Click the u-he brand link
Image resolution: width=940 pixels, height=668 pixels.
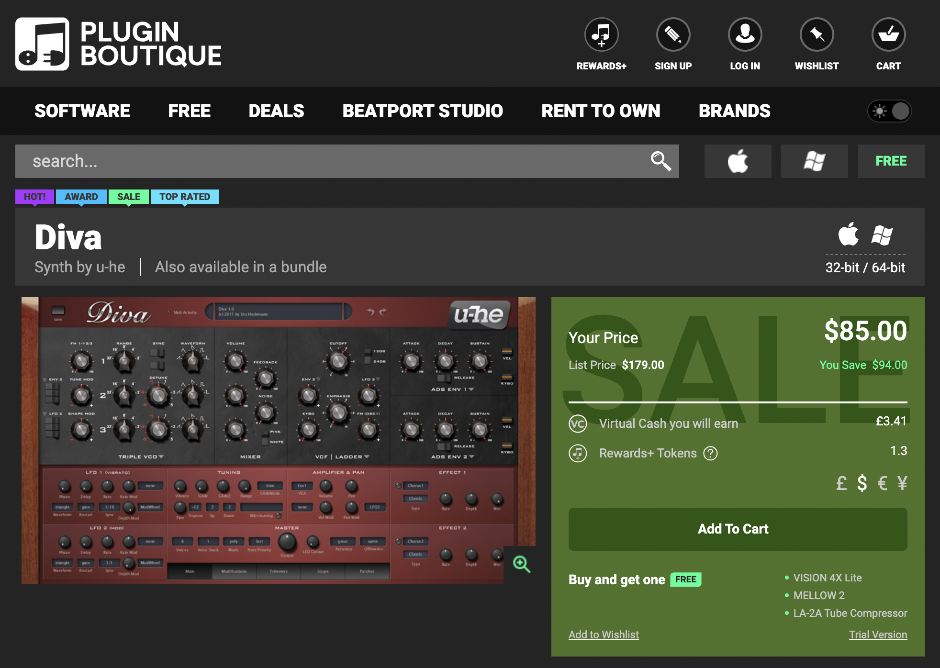point(111,267)
